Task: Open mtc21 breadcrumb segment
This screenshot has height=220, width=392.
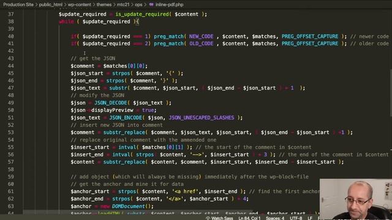Action: tap(123, 4)
